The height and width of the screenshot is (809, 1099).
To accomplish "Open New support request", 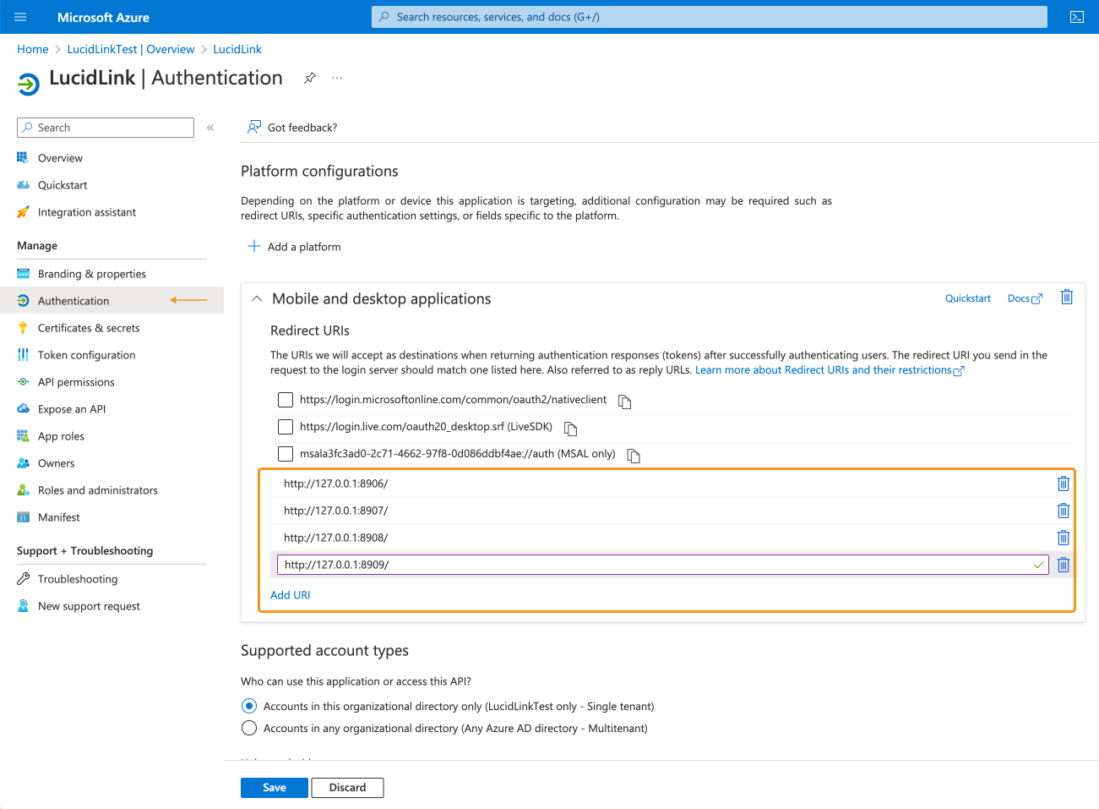I will click(89, 606).
